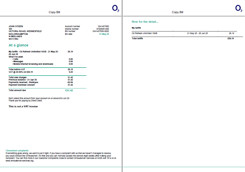Viewport: 245px width, 172px height.
Task: Click the Now for the detail heading
Action: tap(145, 22)
